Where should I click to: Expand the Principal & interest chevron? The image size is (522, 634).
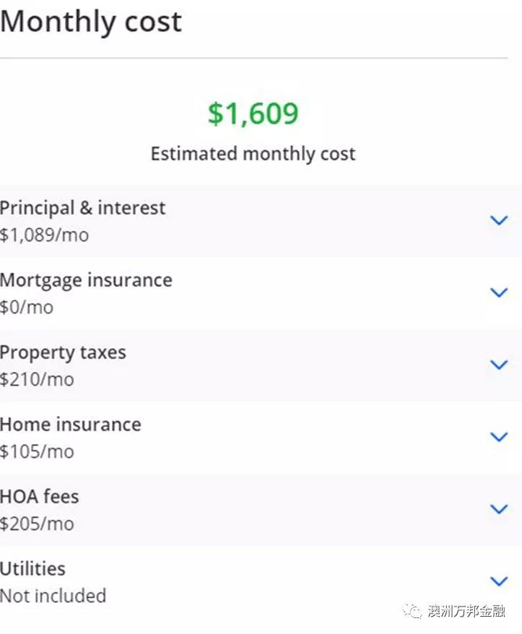pos(499,220)
